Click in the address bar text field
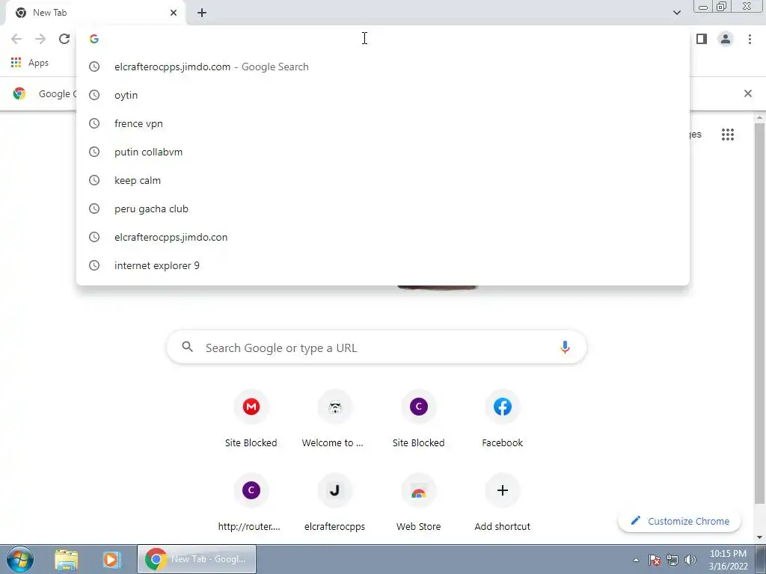766x574 pixels. coord(382,39)
